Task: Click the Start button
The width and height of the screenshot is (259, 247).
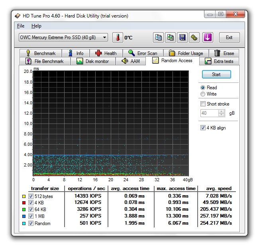Action: click(216, 74)
